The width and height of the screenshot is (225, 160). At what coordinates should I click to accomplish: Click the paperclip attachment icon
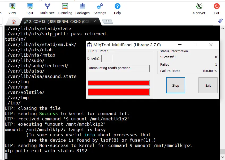220,21
